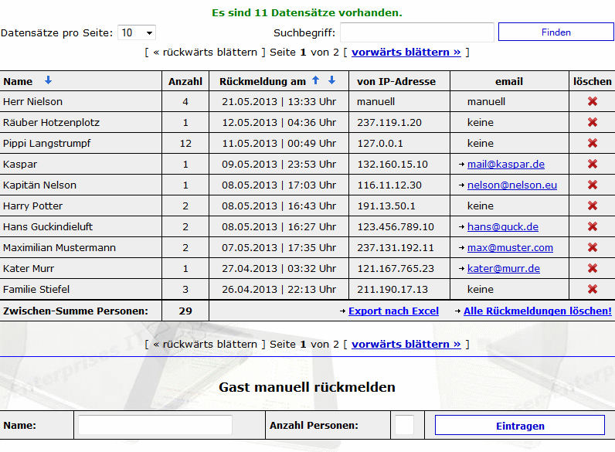Click the von IP-Adresse column header
The image size is (615, 452).
(x=396, y=81)
